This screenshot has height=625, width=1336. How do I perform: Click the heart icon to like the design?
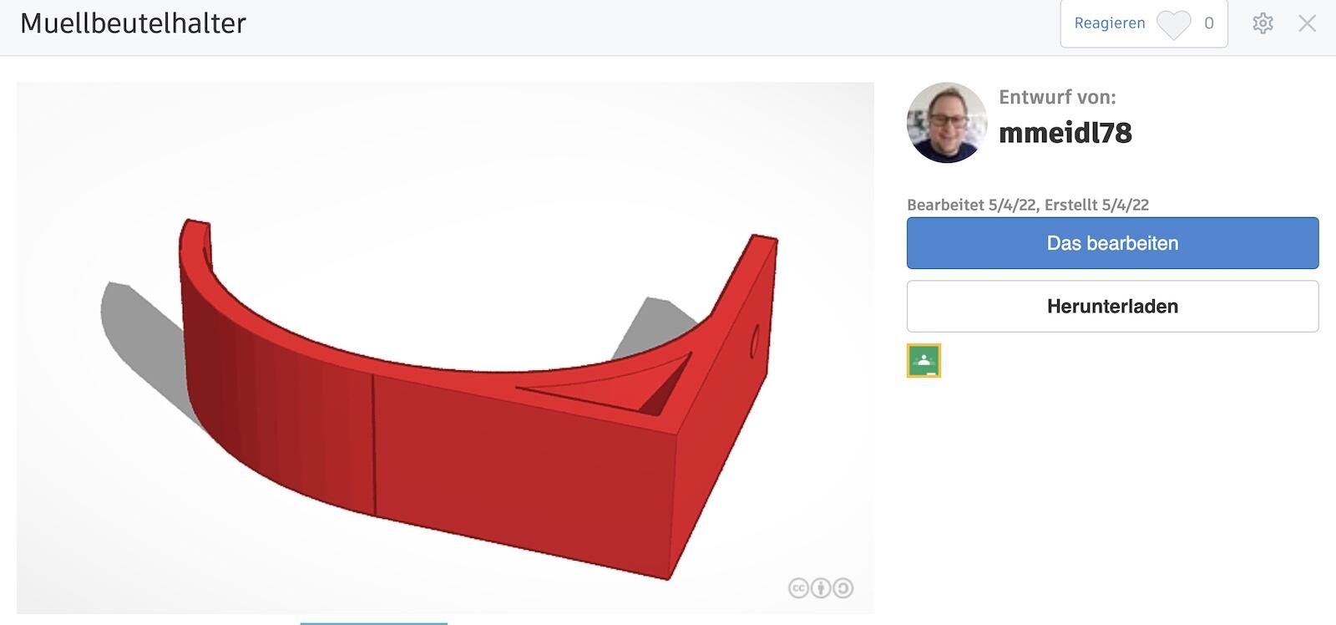(1173, 25)
